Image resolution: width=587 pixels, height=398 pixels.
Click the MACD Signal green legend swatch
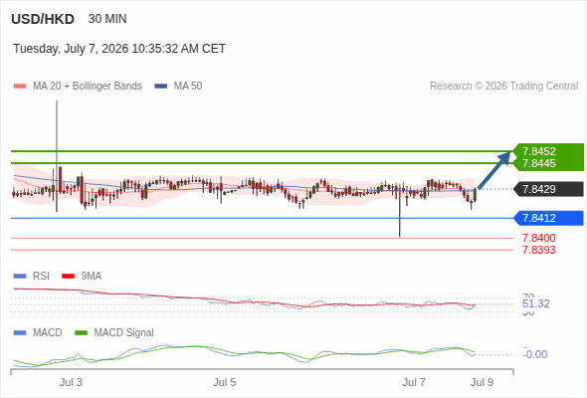point(82,333)
